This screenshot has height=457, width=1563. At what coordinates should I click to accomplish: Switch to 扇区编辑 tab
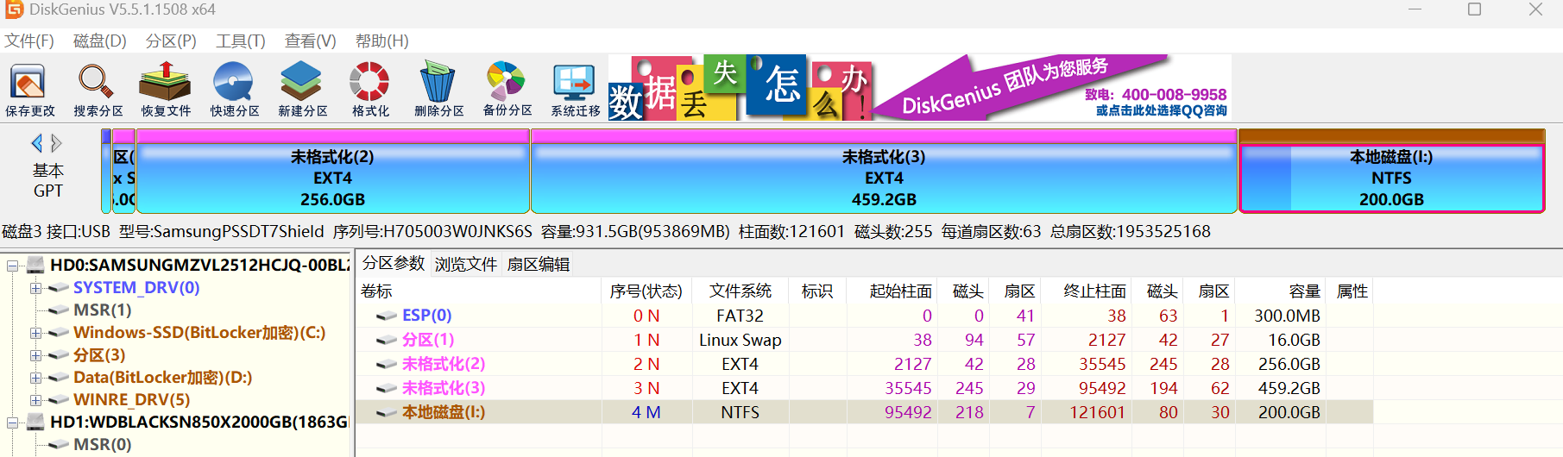click(539, 265)
